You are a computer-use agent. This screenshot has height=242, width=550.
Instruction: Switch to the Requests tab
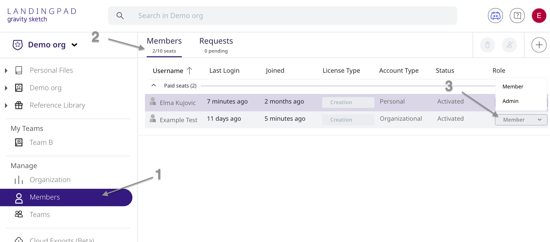216,45
